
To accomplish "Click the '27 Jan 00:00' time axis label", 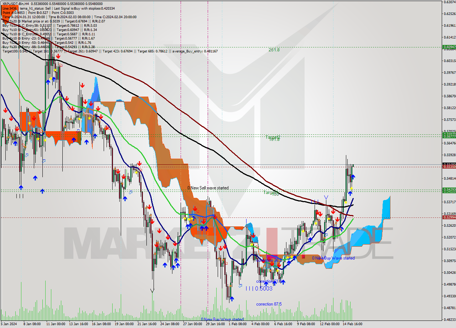I will 192,324.
